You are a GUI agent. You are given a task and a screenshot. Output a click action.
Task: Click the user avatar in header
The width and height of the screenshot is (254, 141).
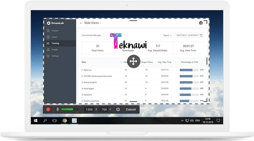pyautogui.click(x=201, y=23)
